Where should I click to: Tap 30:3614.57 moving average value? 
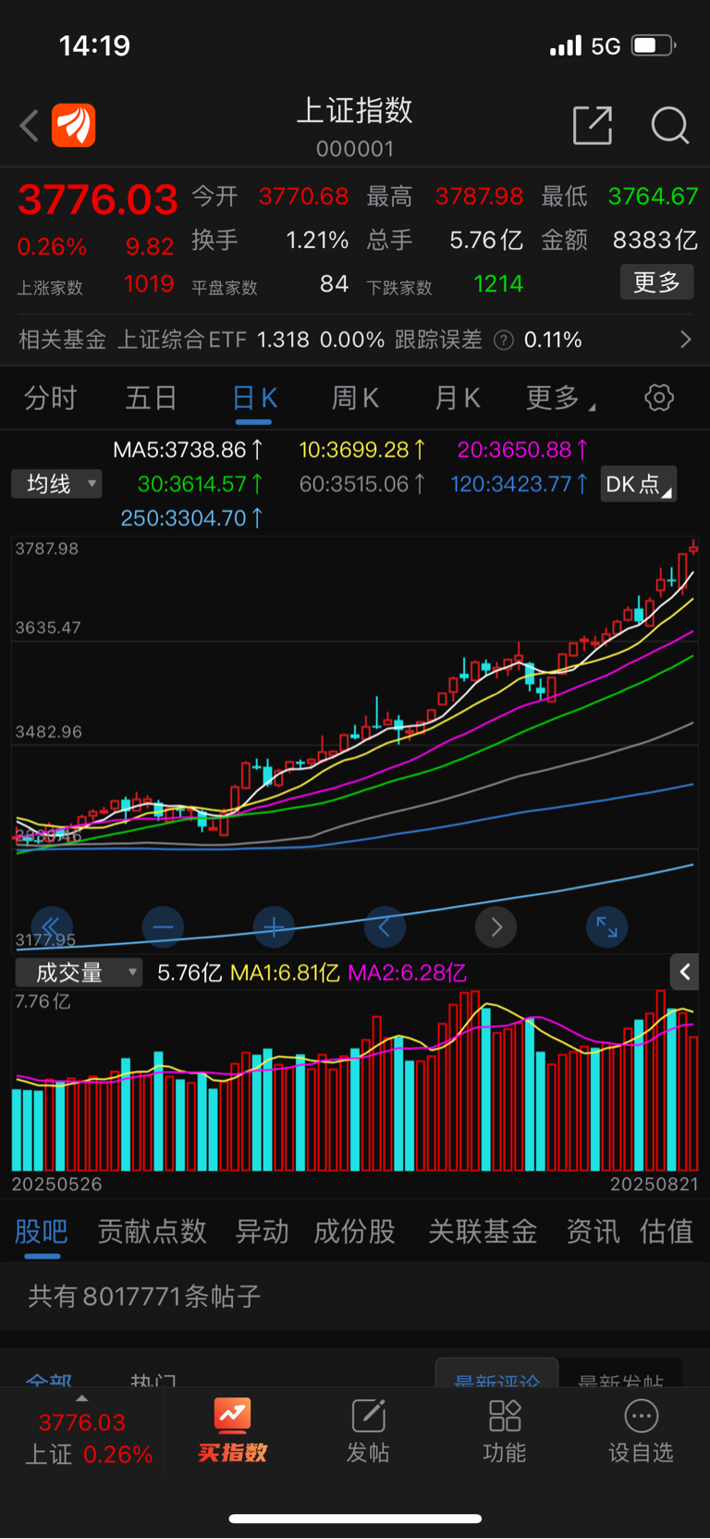pyautogui.click(x=201, y=484)
